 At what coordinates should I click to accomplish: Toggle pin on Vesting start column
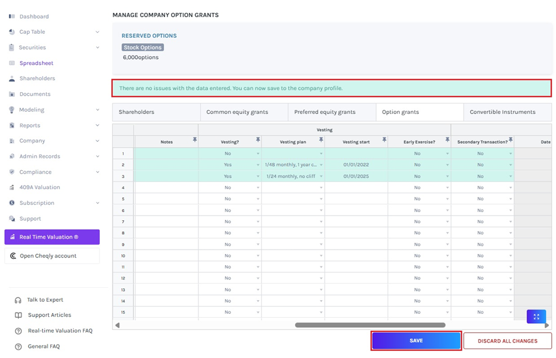(384, 140)
